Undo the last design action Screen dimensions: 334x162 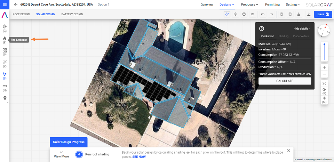263,14
